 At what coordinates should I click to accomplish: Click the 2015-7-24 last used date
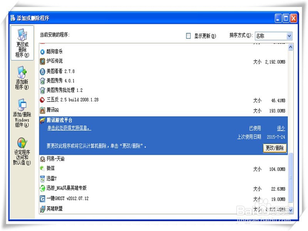276,137
